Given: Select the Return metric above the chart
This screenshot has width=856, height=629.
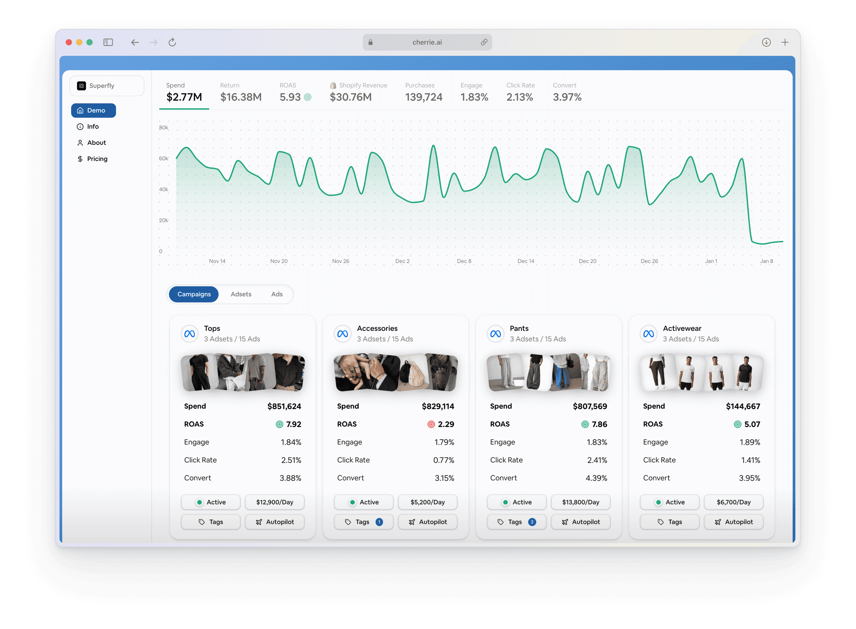Looking at the screenshot, I should [x=241, y=92].
